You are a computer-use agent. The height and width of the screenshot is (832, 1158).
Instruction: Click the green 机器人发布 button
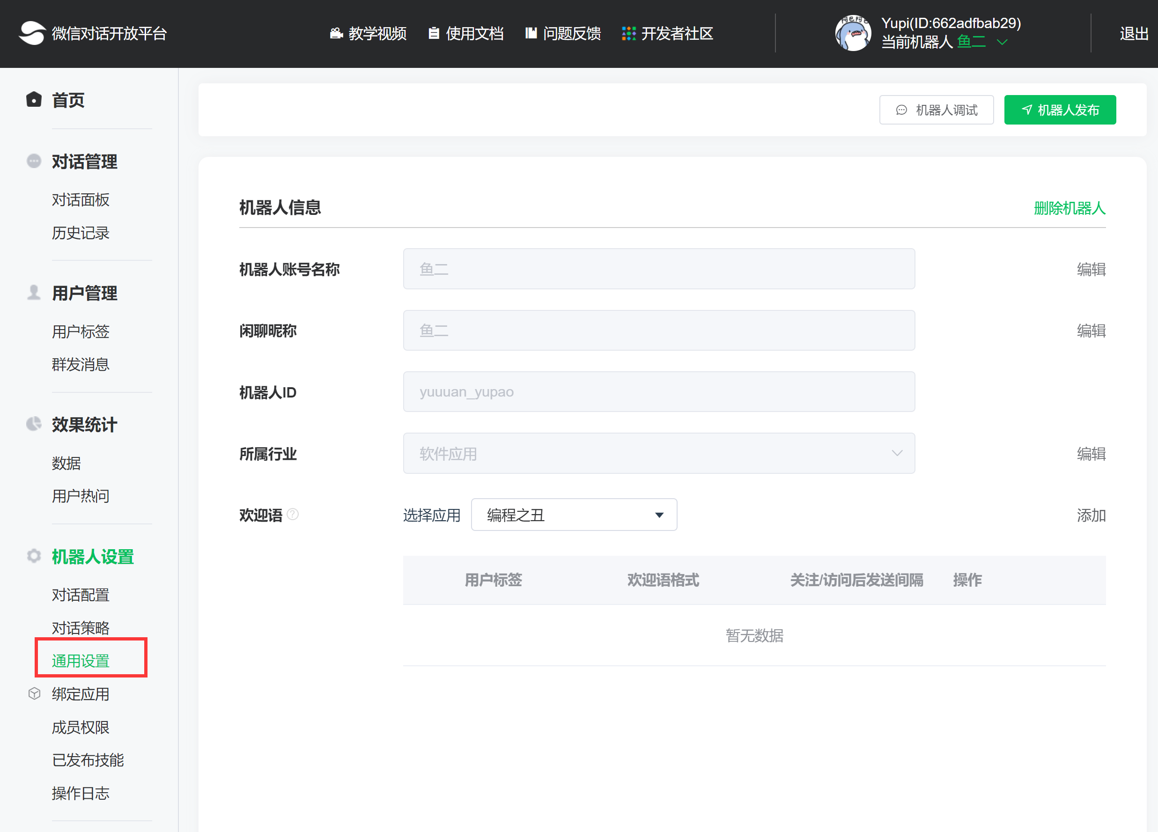click(x=1060, y=110)
